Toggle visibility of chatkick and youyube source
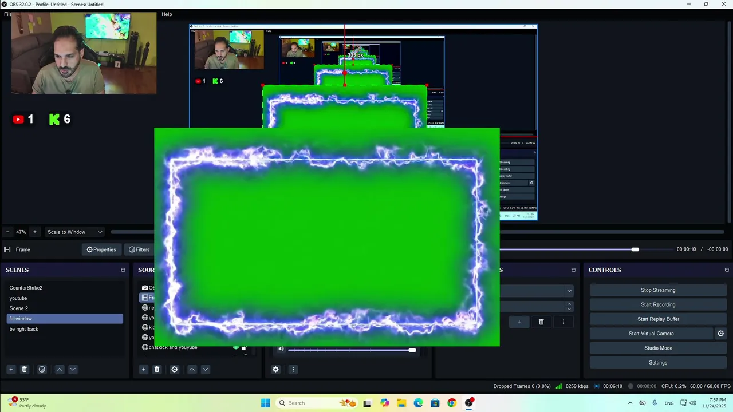Screen dimensions: 733x412 coord(235,347)
